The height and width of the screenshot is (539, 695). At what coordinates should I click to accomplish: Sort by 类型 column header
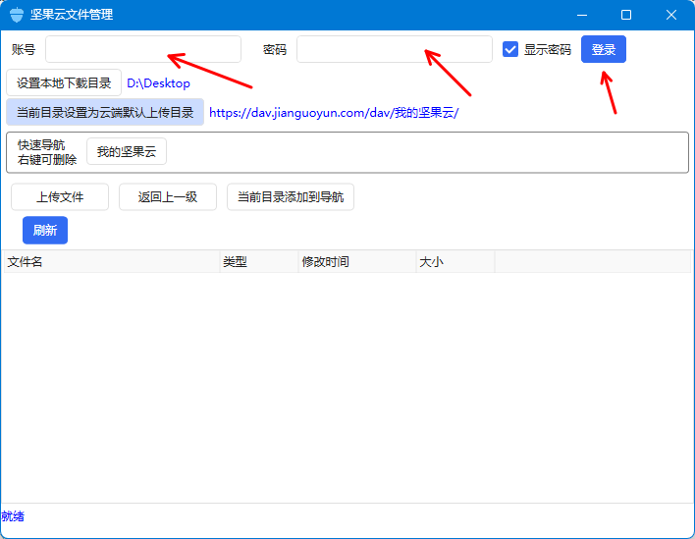click(x=258, y=262)
